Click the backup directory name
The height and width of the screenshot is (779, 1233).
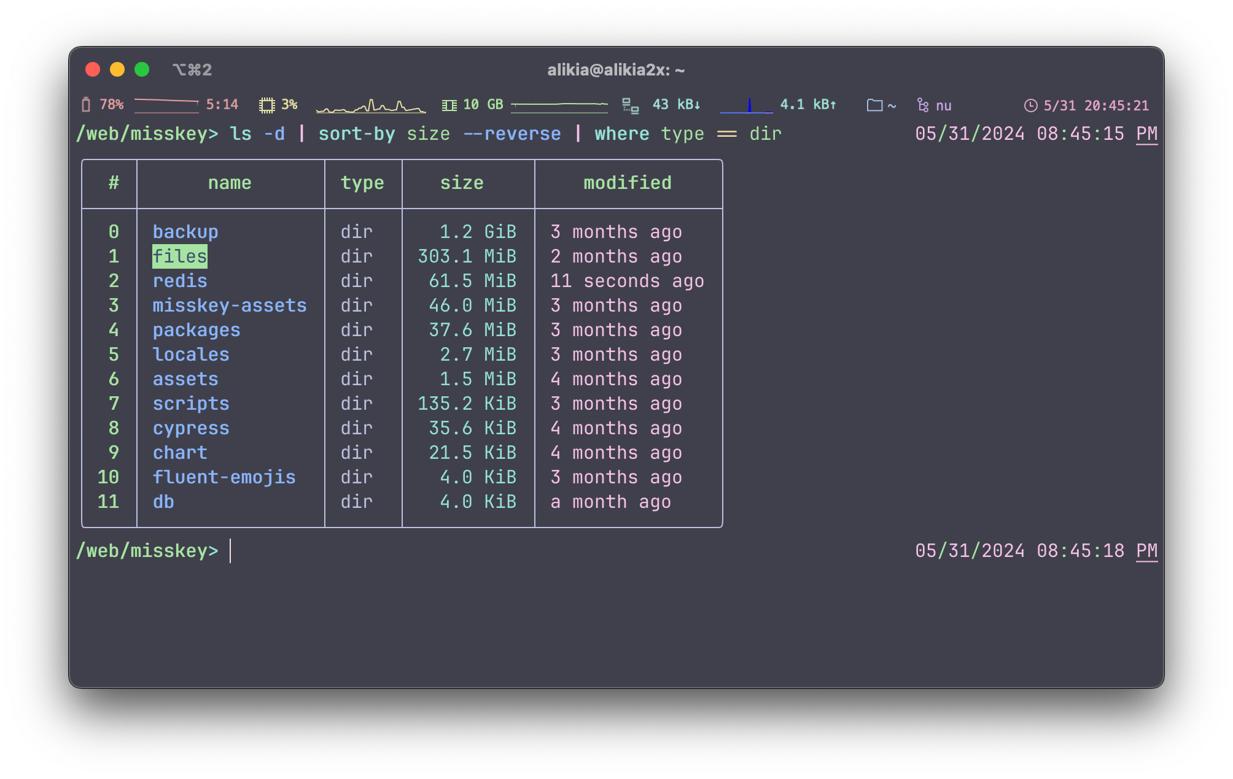(x=185, y=232)
